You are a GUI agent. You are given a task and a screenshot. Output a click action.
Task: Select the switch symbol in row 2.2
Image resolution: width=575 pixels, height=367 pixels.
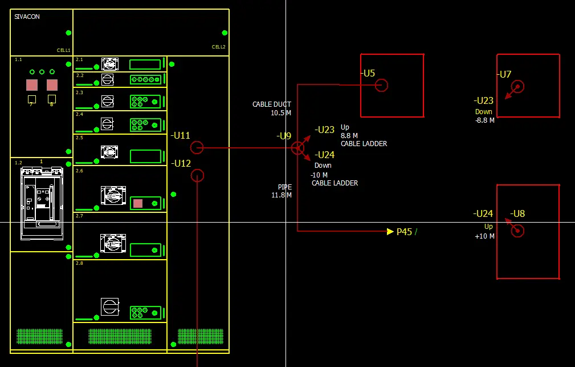[108, 79]
